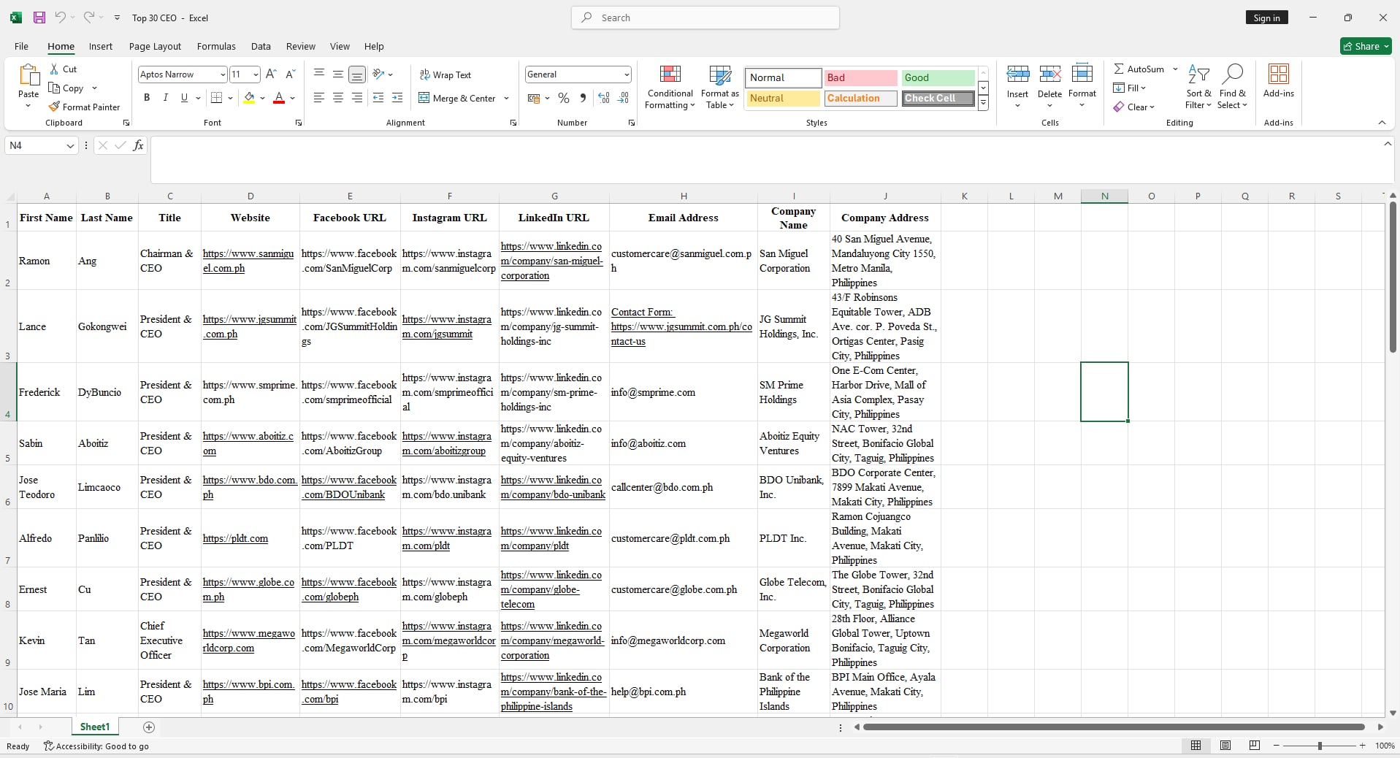Click the Share button
The height and width of the screenshot is (758, 1400).
1366,46
